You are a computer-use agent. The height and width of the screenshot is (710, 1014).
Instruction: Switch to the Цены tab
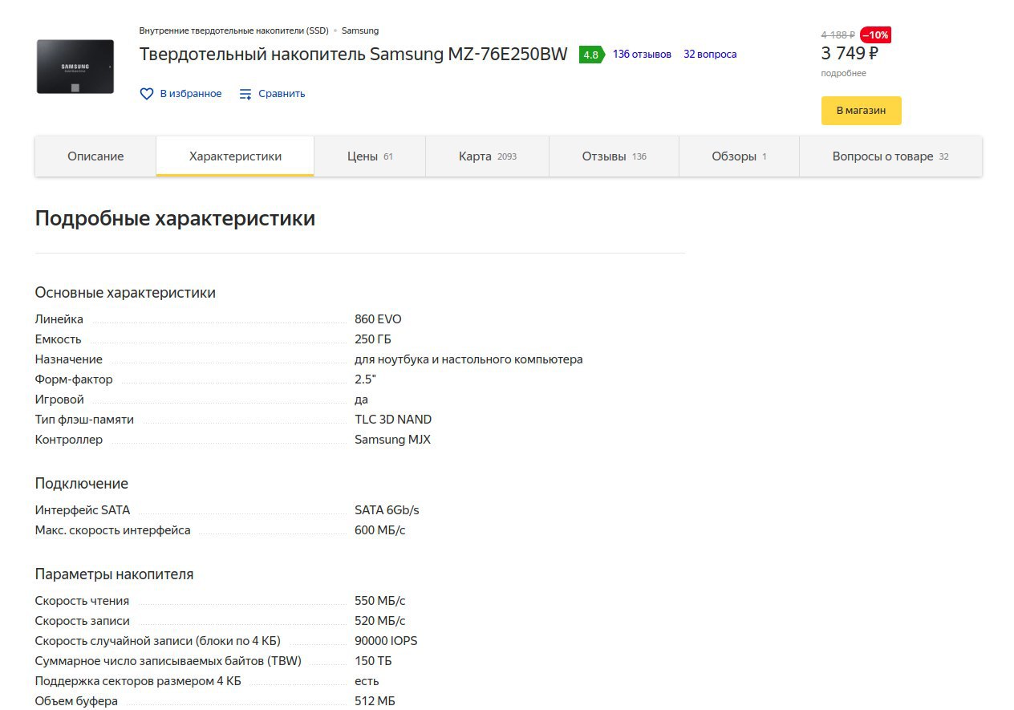(370, 156)
